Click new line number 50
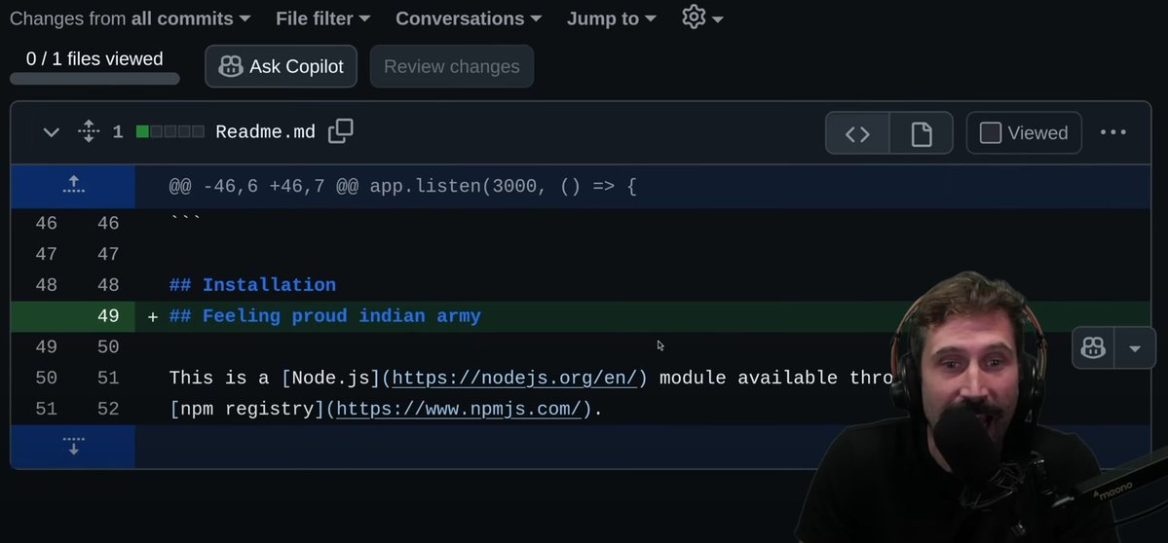Screen dimensions: 1168x543 [x=108, y=346]
